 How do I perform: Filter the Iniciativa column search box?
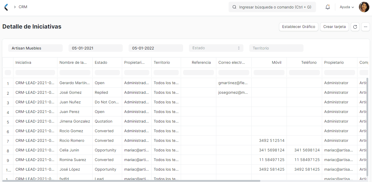click(35, 73)
